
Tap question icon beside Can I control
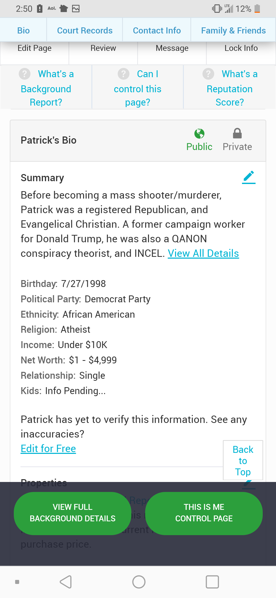tap(123, 74)
